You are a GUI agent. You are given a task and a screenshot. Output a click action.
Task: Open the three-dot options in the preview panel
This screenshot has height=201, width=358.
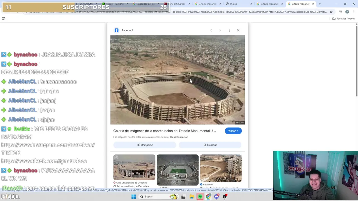tap(229, 30)
